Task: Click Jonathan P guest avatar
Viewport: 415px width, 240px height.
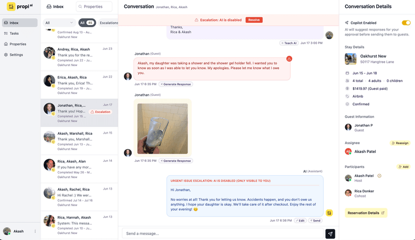Action: [x=348, y=127]
